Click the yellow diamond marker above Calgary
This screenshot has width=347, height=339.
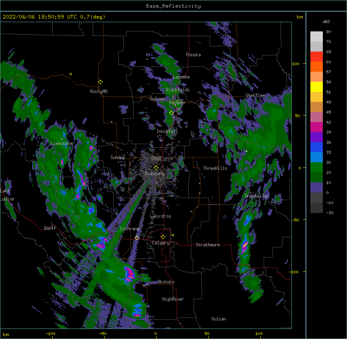(163, 237)
